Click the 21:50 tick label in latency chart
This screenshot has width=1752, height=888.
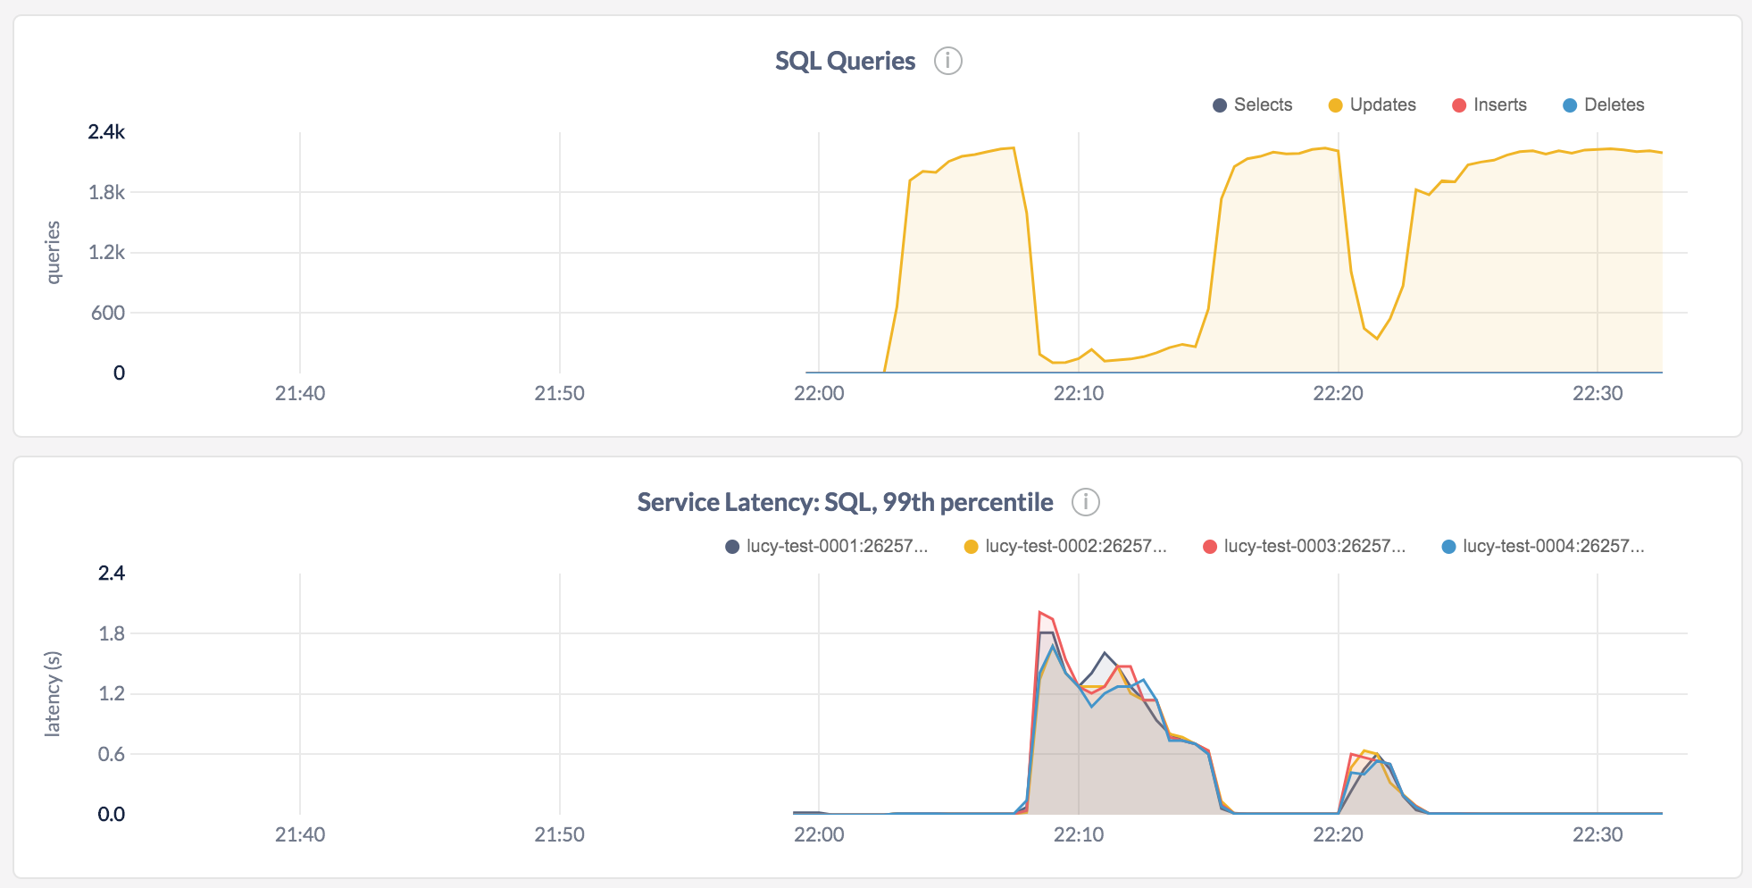tap(559, 834)
